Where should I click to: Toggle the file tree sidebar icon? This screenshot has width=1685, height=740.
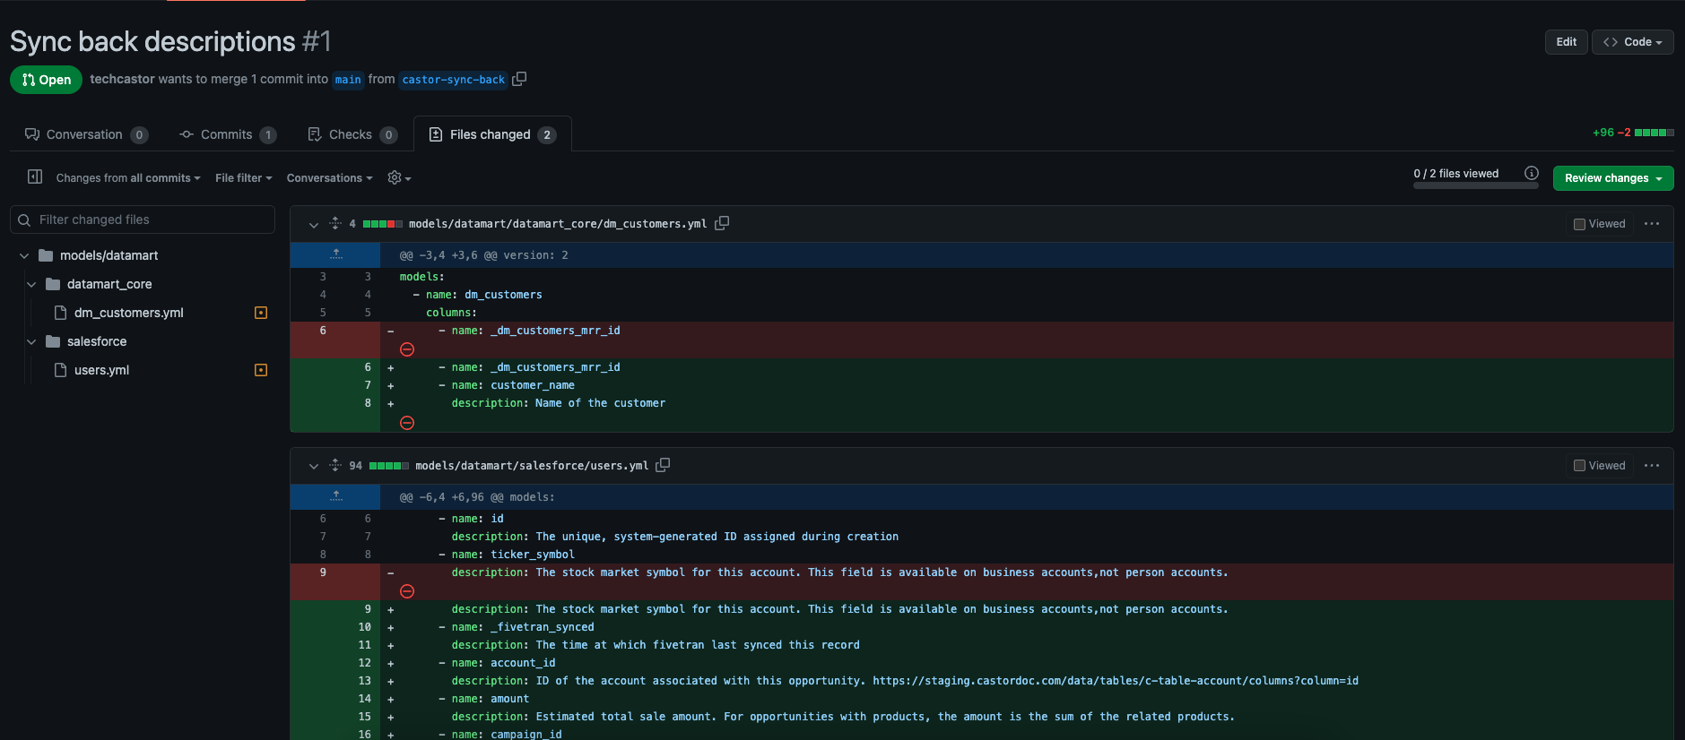click(x=35, y=177)
